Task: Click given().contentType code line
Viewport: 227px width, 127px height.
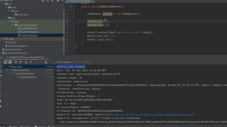Action: 120,32
